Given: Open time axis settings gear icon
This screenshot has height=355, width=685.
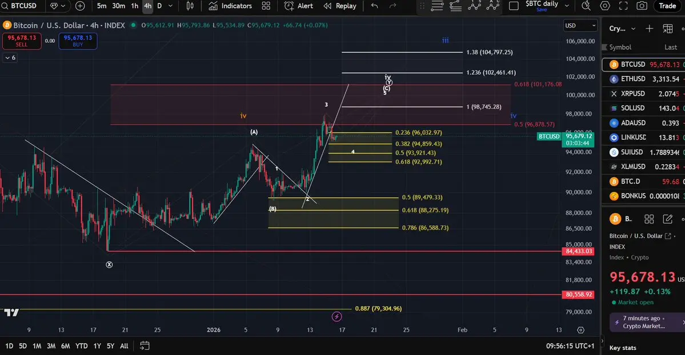Looking at the screenshot, I should pyautogui.click(x=580, y=330).
